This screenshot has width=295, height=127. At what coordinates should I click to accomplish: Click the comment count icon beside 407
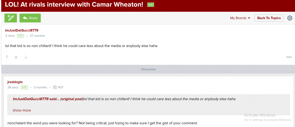click(55, 88)
